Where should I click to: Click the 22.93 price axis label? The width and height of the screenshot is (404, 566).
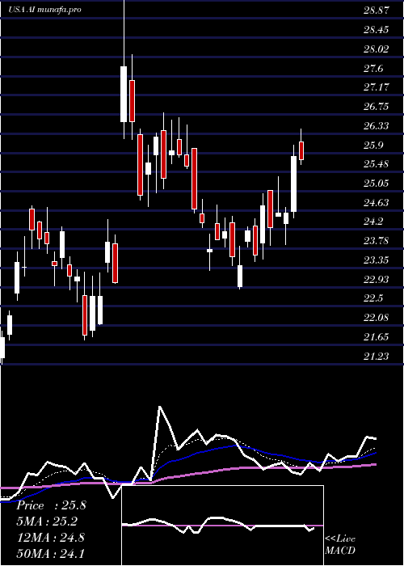pyautogui.click(x=377, y=280)
